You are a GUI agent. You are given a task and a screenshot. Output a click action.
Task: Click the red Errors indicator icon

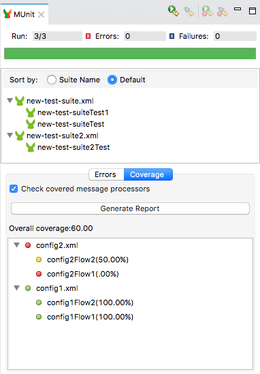88,36
